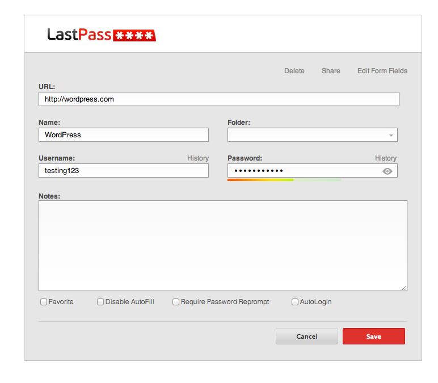Cancel editing the site entry

(x=306, y=336)
